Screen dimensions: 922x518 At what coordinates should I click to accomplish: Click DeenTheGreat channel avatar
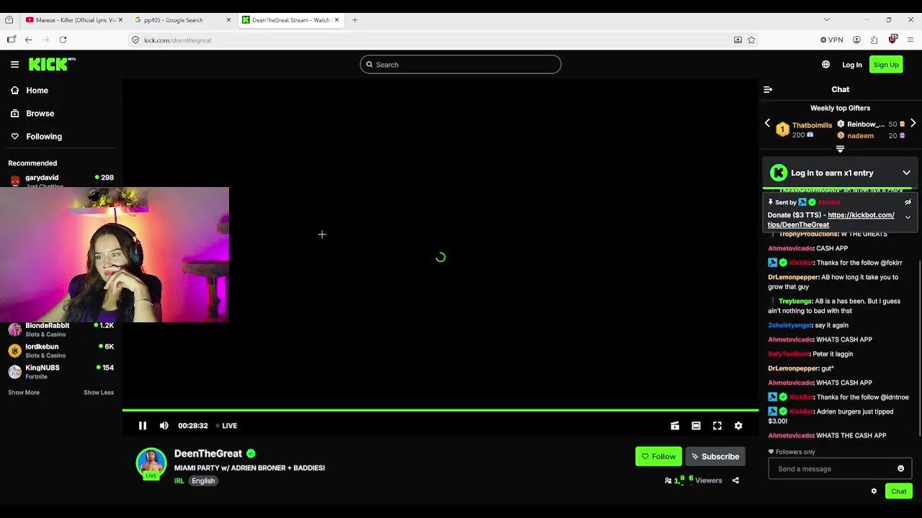point(151,463)
